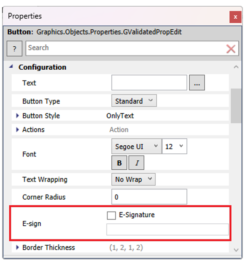The width and height of the screenshot is (245, 261).
Task: Toggle bold font formatting
Action: coord(119,163)
